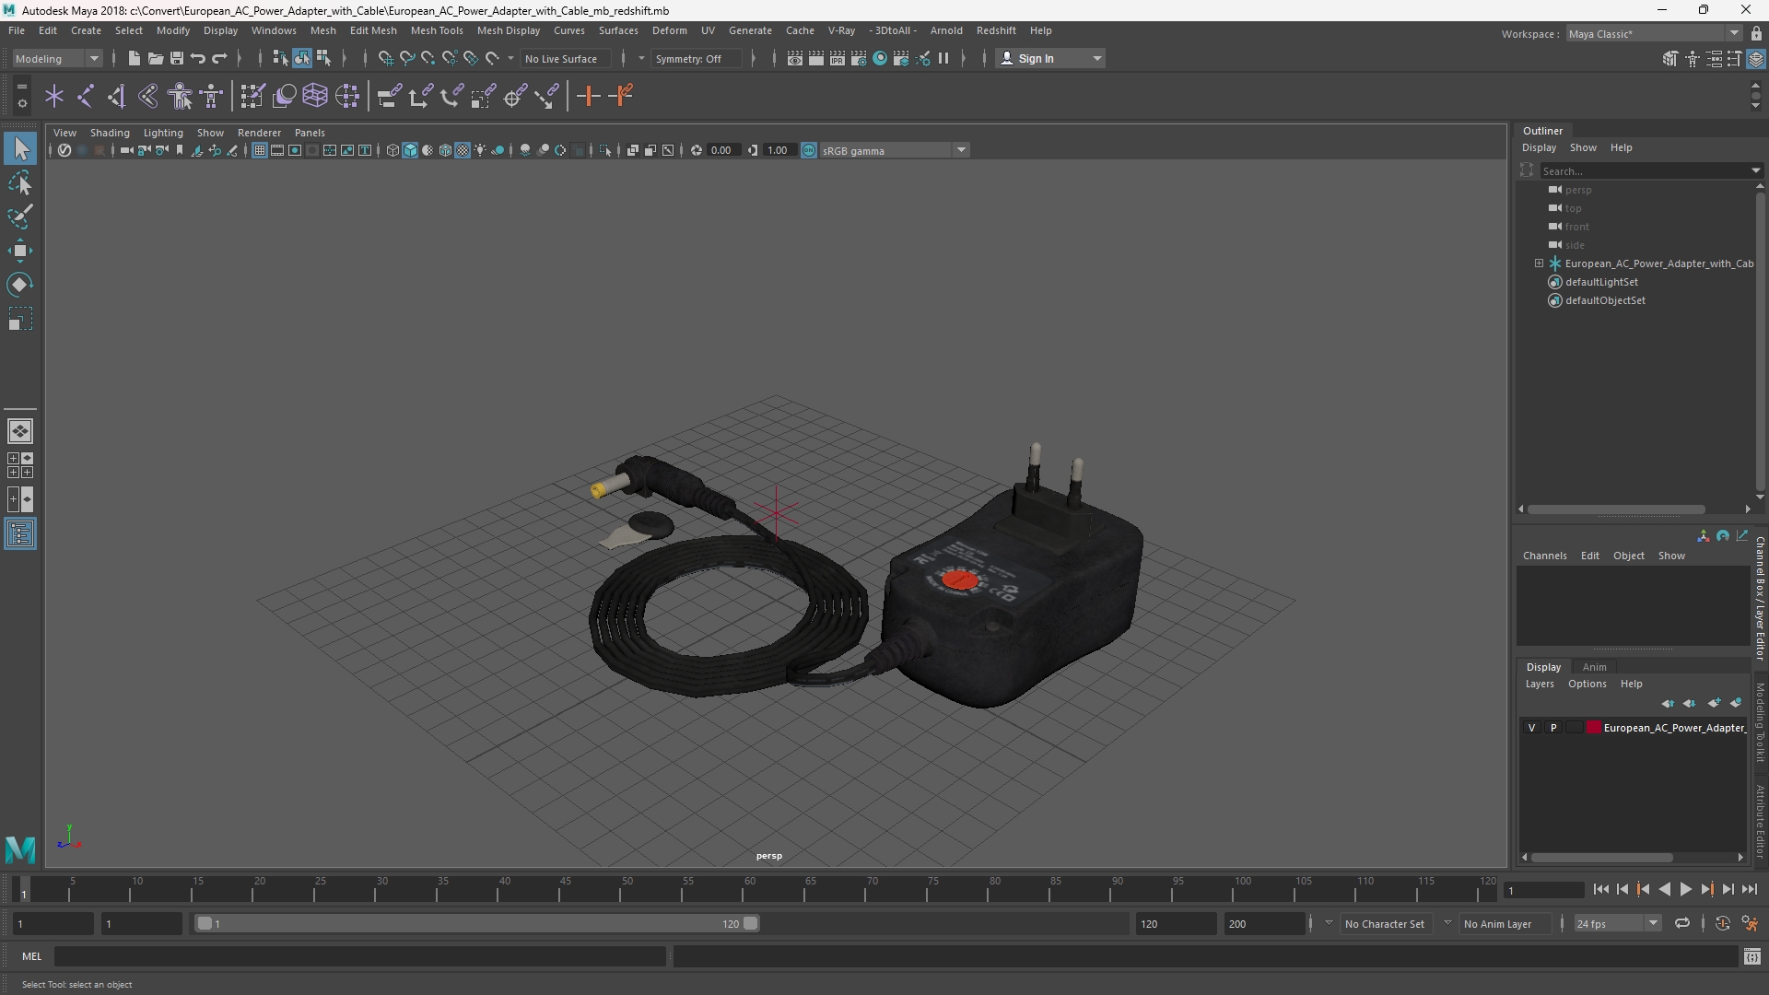Click the No Live Surface button

560,58
